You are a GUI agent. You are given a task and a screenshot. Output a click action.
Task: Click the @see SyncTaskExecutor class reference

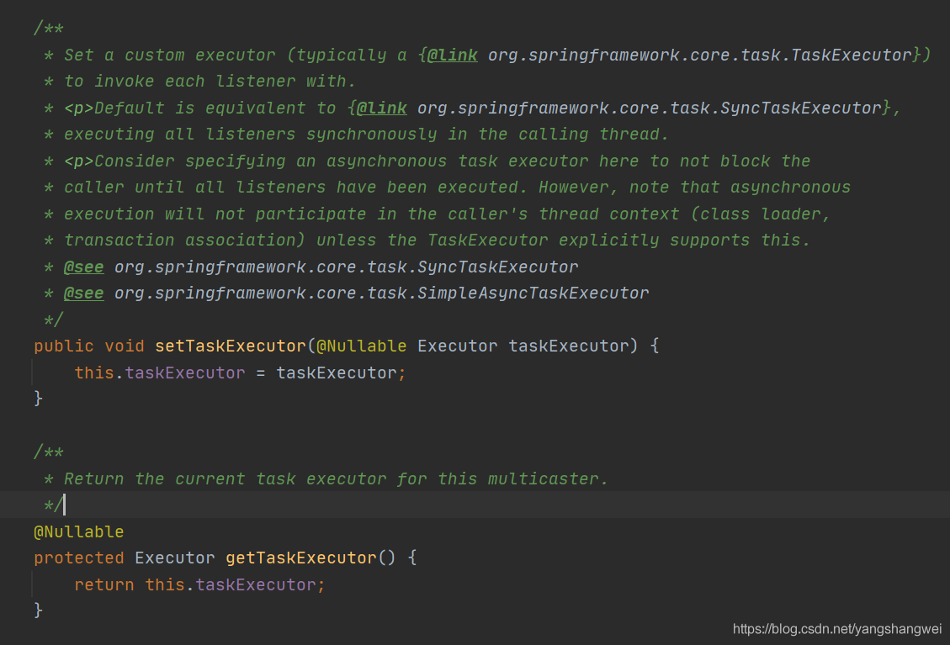(x=346, y=267)
